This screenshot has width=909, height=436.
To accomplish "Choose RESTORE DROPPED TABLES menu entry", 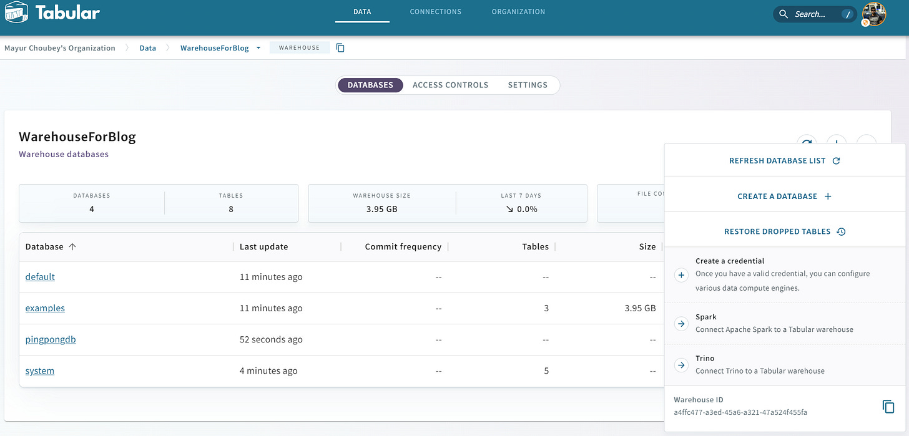I will coord(785,231).
